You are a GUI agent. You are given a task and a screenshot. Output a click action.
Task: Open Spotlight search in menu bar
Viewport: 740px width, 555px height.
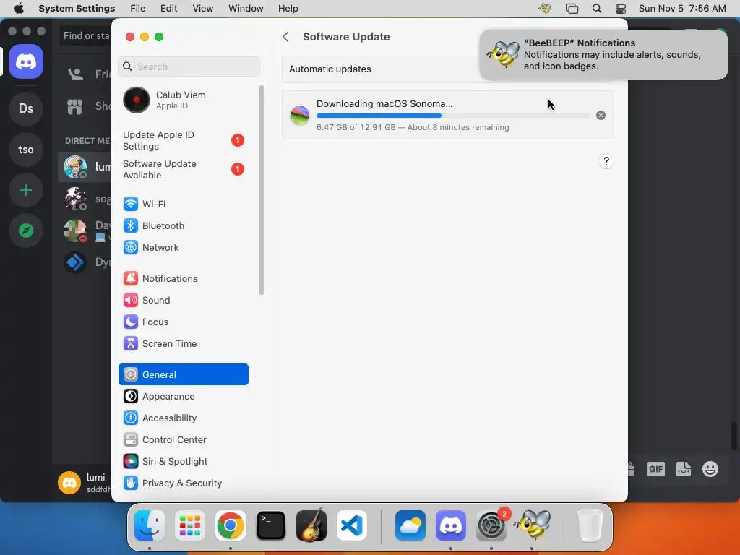pyautogui.click(x=597, y=9)
